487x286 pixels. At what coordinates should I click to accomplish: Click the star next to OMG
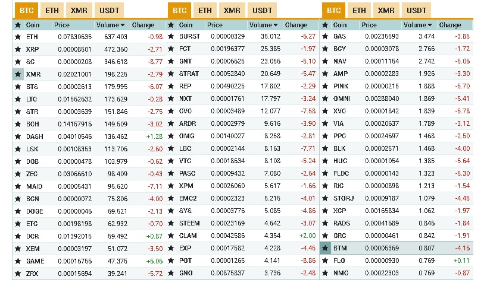171,136
